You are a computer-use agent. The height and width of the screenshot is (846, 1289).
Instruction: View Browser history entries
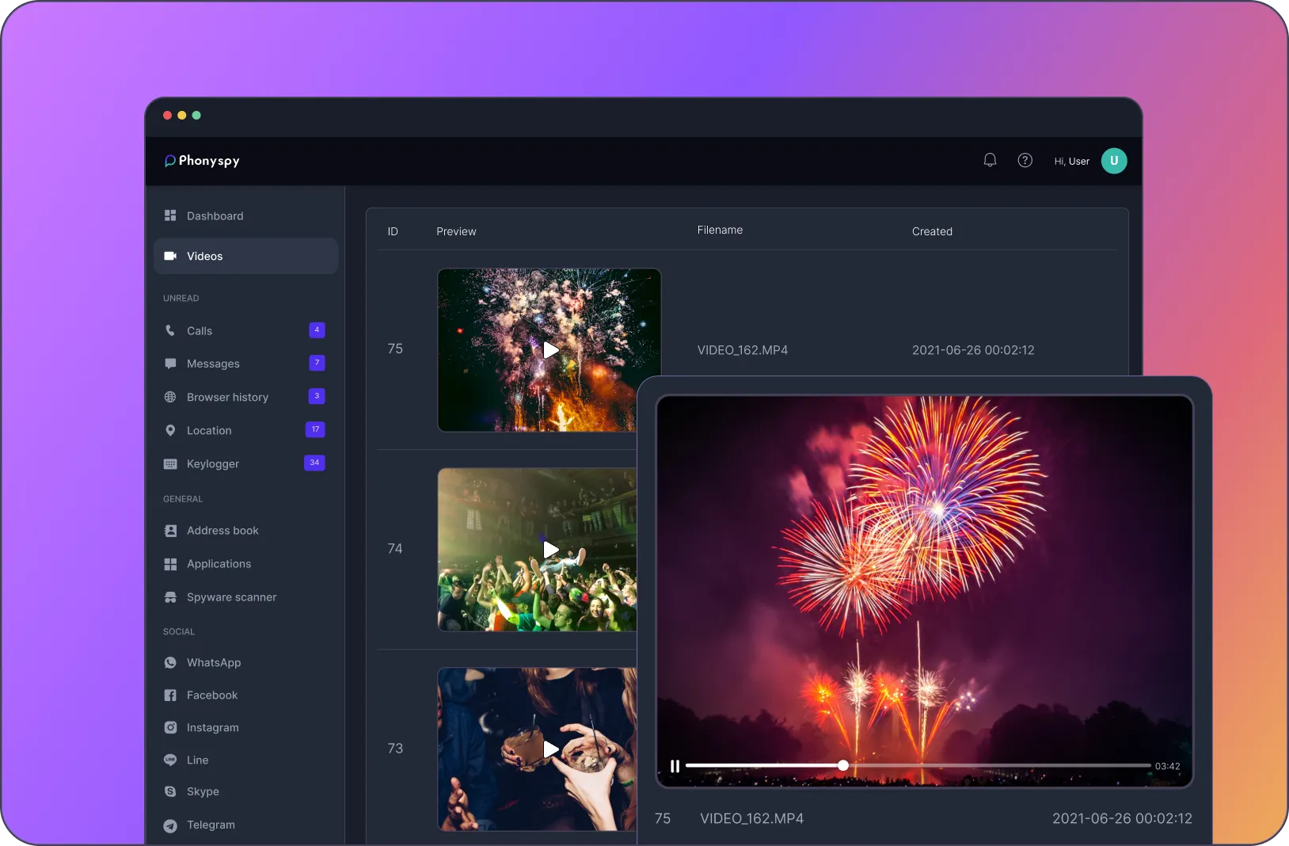click(227, 397)
